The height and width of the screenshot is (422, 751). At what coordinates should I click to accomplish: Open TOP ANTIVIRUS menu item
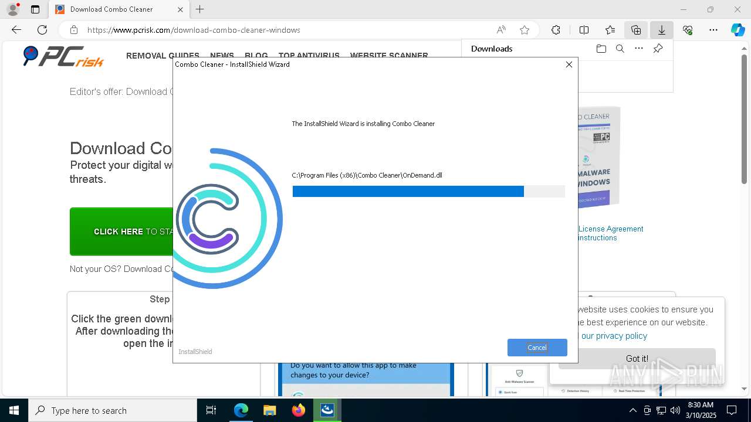[309, 56]
